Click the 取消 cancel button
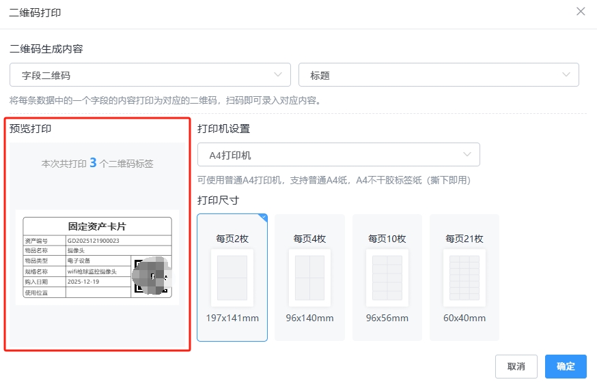The height and width of the screenshot is (386, 597). [x=516, y=366]
